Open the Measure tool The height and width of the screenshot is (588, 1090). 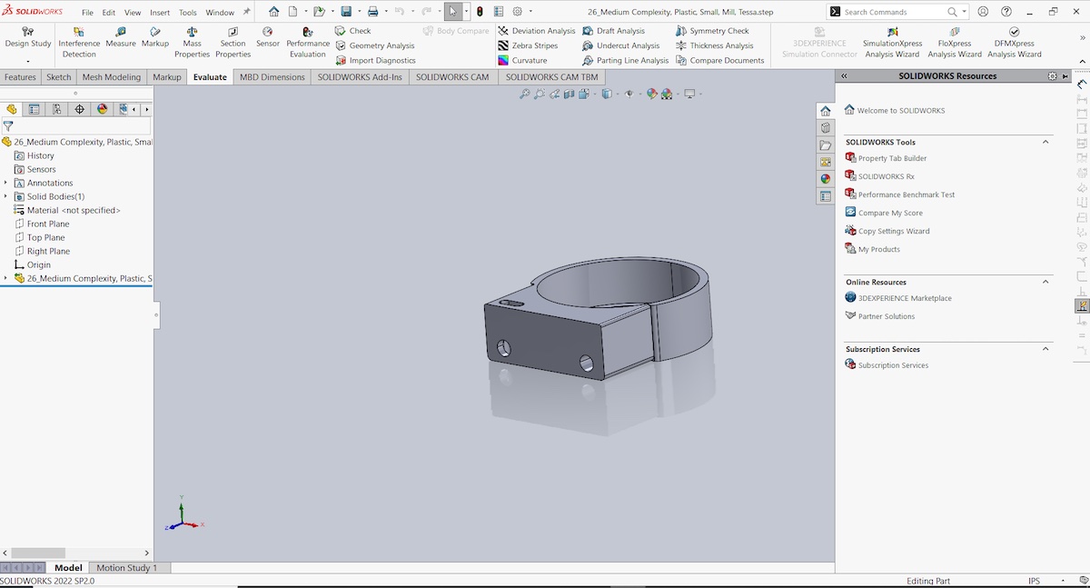[120, 37]
